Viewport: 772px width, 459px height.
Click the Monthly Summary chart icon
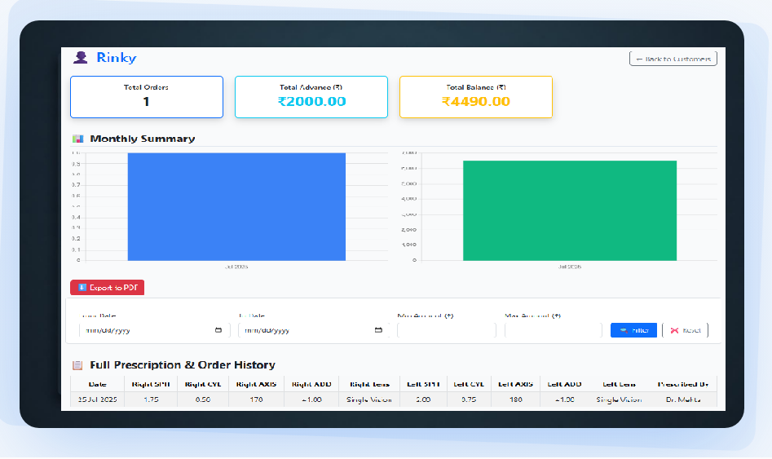[78, 139]
